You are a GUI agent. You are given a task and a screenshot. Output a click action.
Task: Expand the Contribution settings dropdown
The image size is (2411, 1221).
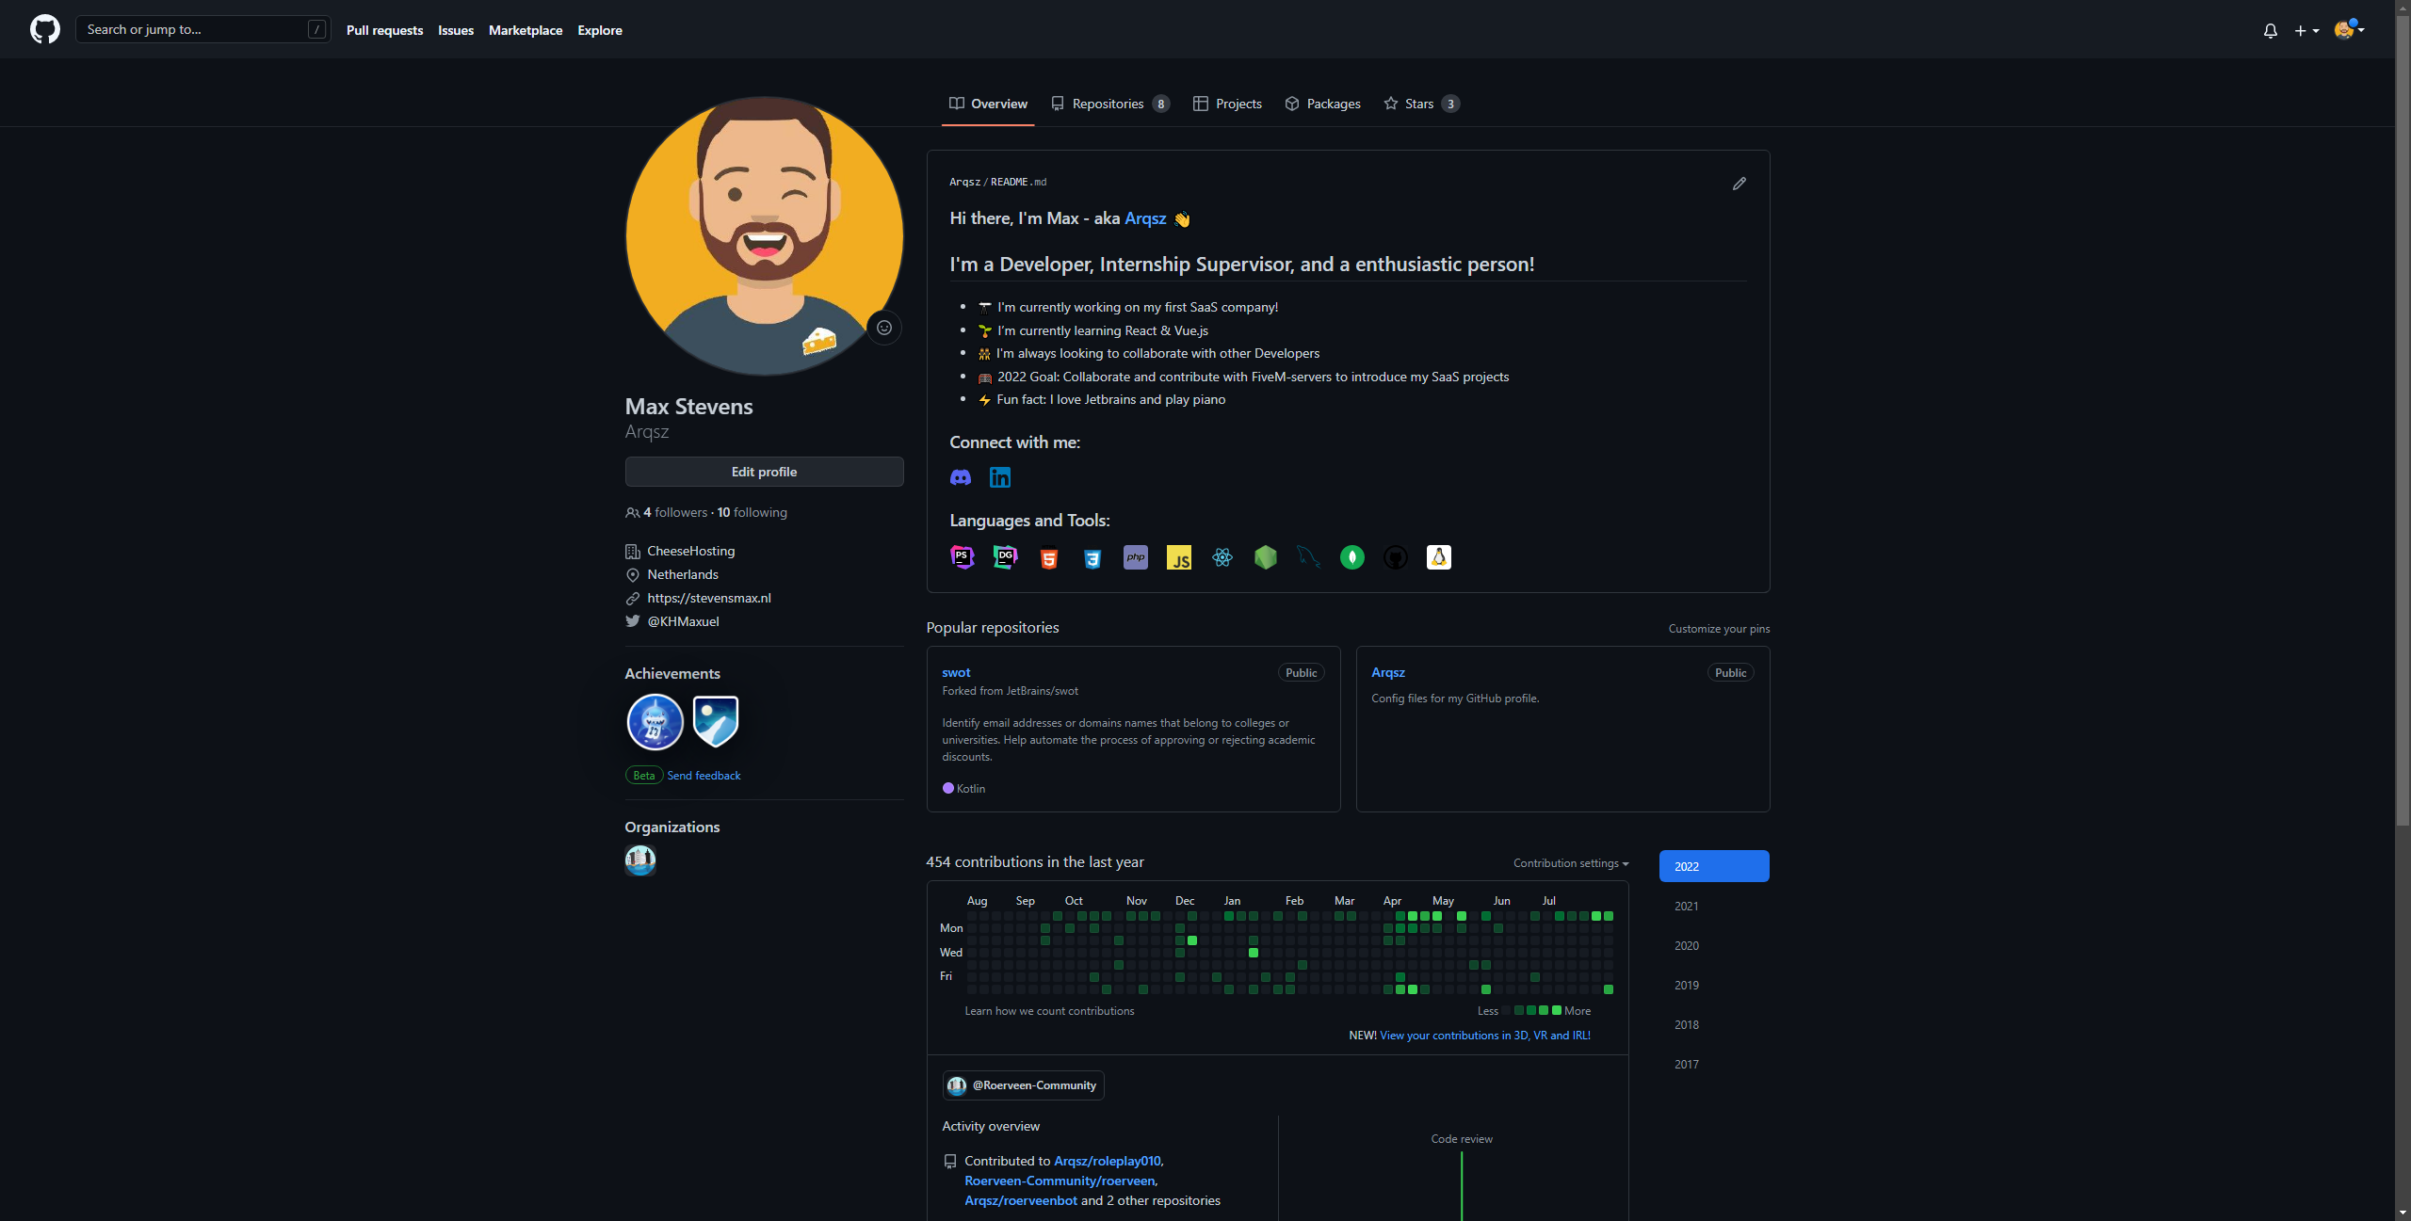point(1570,863)
